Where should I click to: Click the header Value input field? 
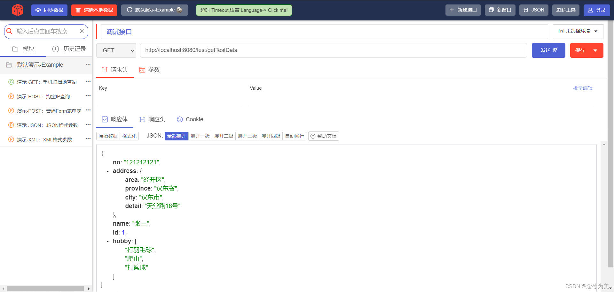tap(421, 99)
